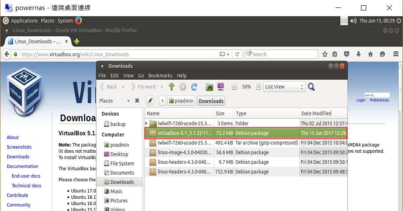
Task: Click the Firefox URL address field
Action: 119,54
